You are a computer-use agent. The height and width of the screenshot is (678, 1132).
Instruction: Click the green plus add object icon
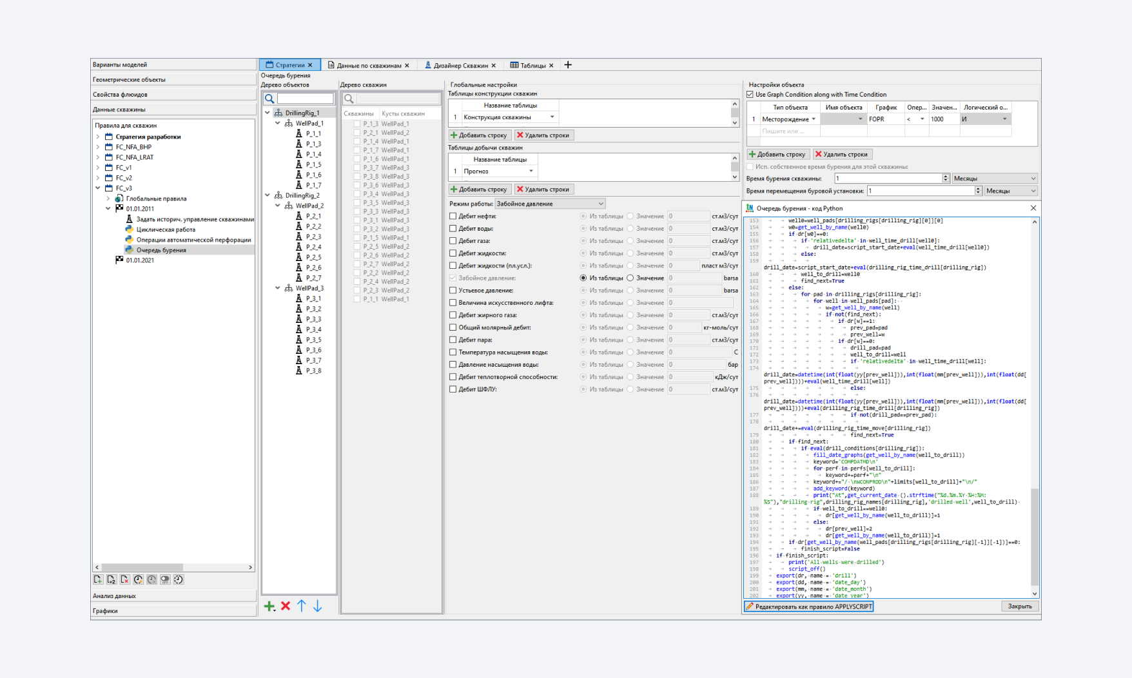(269, 606)
